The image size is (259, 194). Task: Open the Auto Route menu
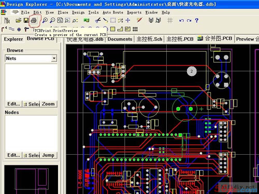click(113, 12)
